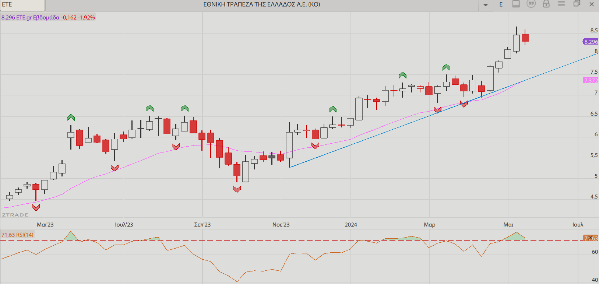This screenshot has width=599, height=284.
Task: Click the Ιουλ'23 date axis label
Action: click(x=124, y=225)
